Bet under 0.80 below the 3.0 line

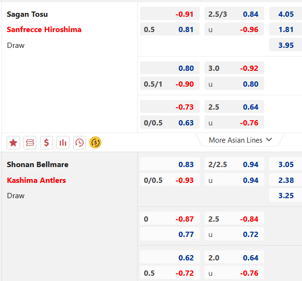(234, 84)
